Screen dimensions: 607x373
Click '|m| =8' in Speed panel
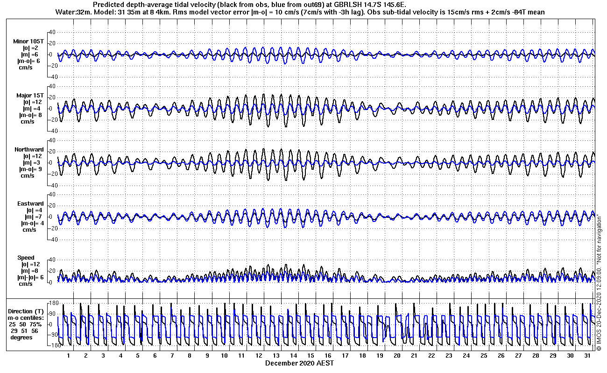click(30, 271)
